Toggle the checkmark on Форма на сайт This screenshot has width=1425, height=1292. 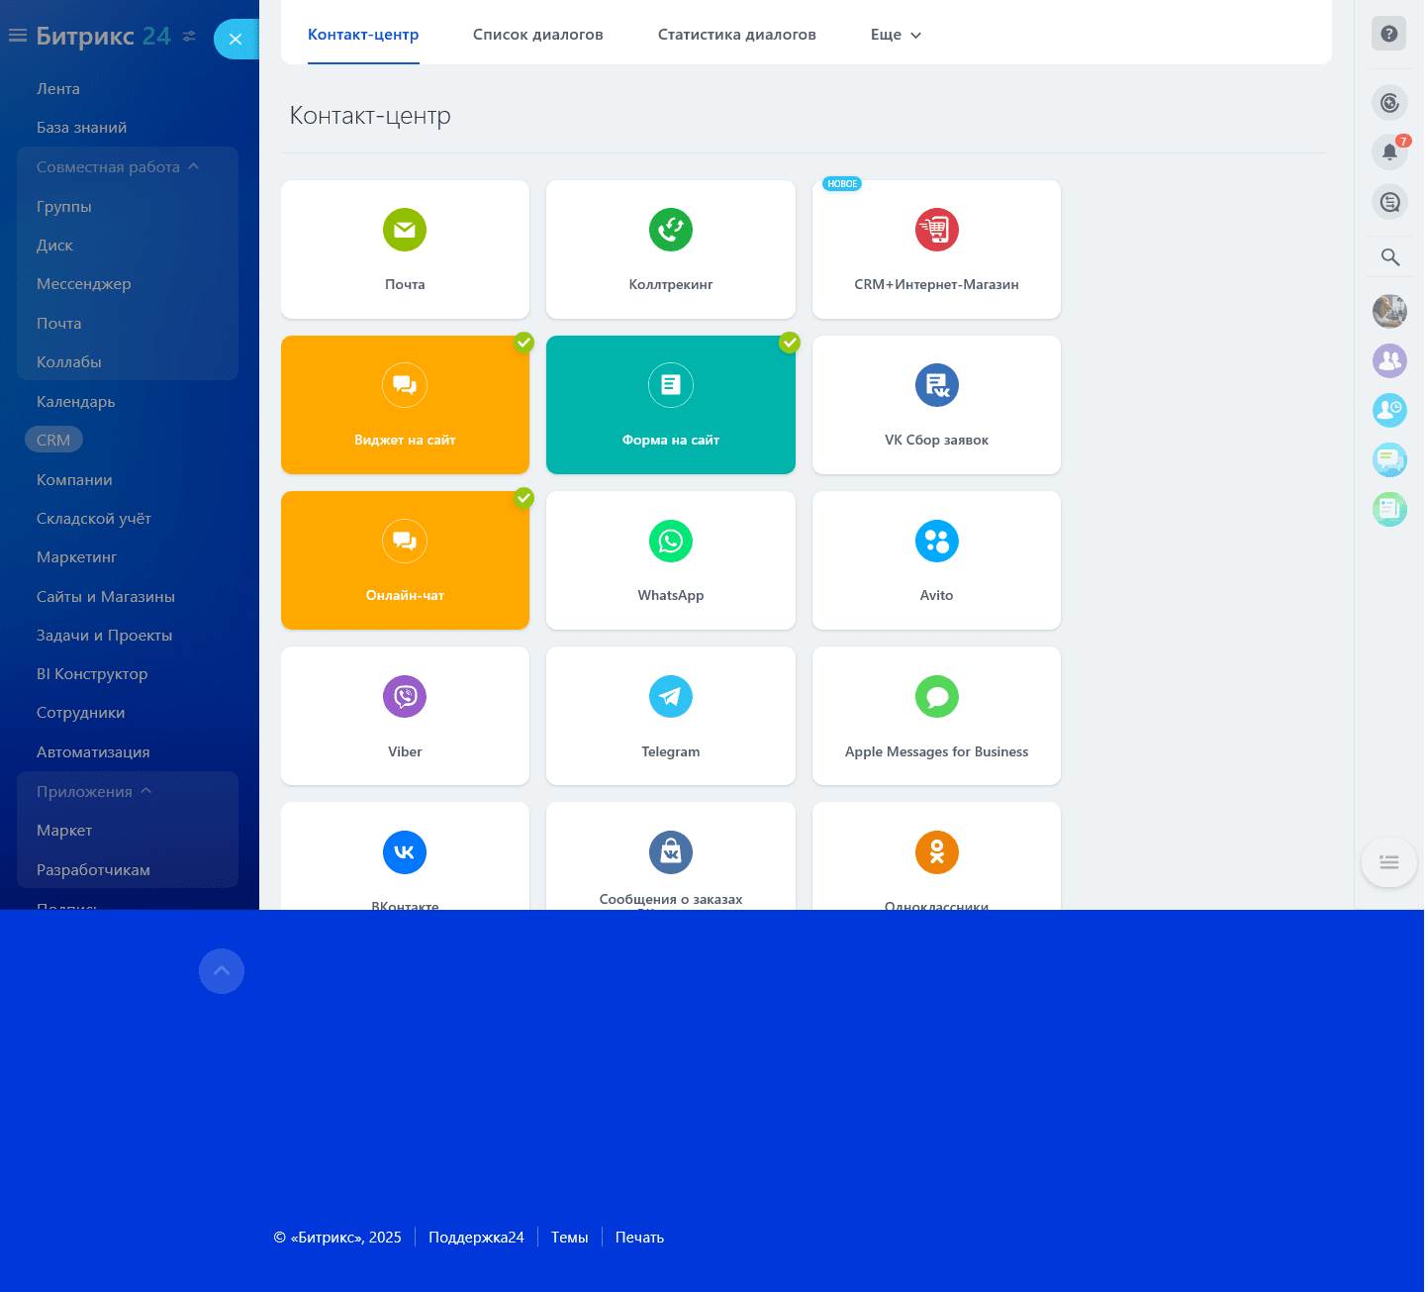pyautogui.click(x=790, y=344)
